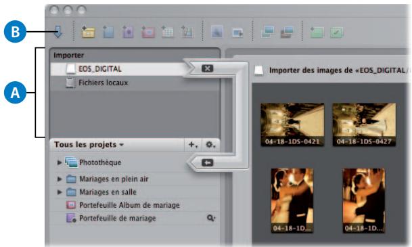Image resolution: width=412 pixels, height=247 pixels.
Task: Click the New Version from Master icon
Action: click(x=267, y=32)
